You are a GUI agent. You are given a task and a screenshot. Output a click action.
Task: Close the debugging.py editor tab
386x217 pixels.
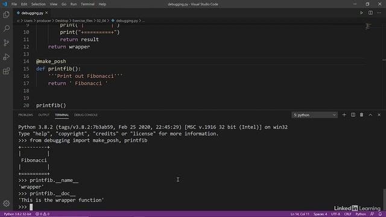click(x=46, y=13)
